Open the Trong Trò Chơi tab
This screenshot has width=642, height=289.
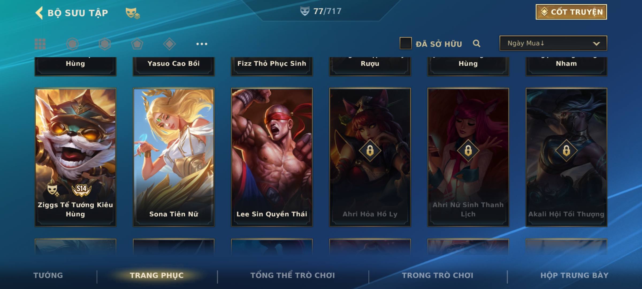(438, 275)
